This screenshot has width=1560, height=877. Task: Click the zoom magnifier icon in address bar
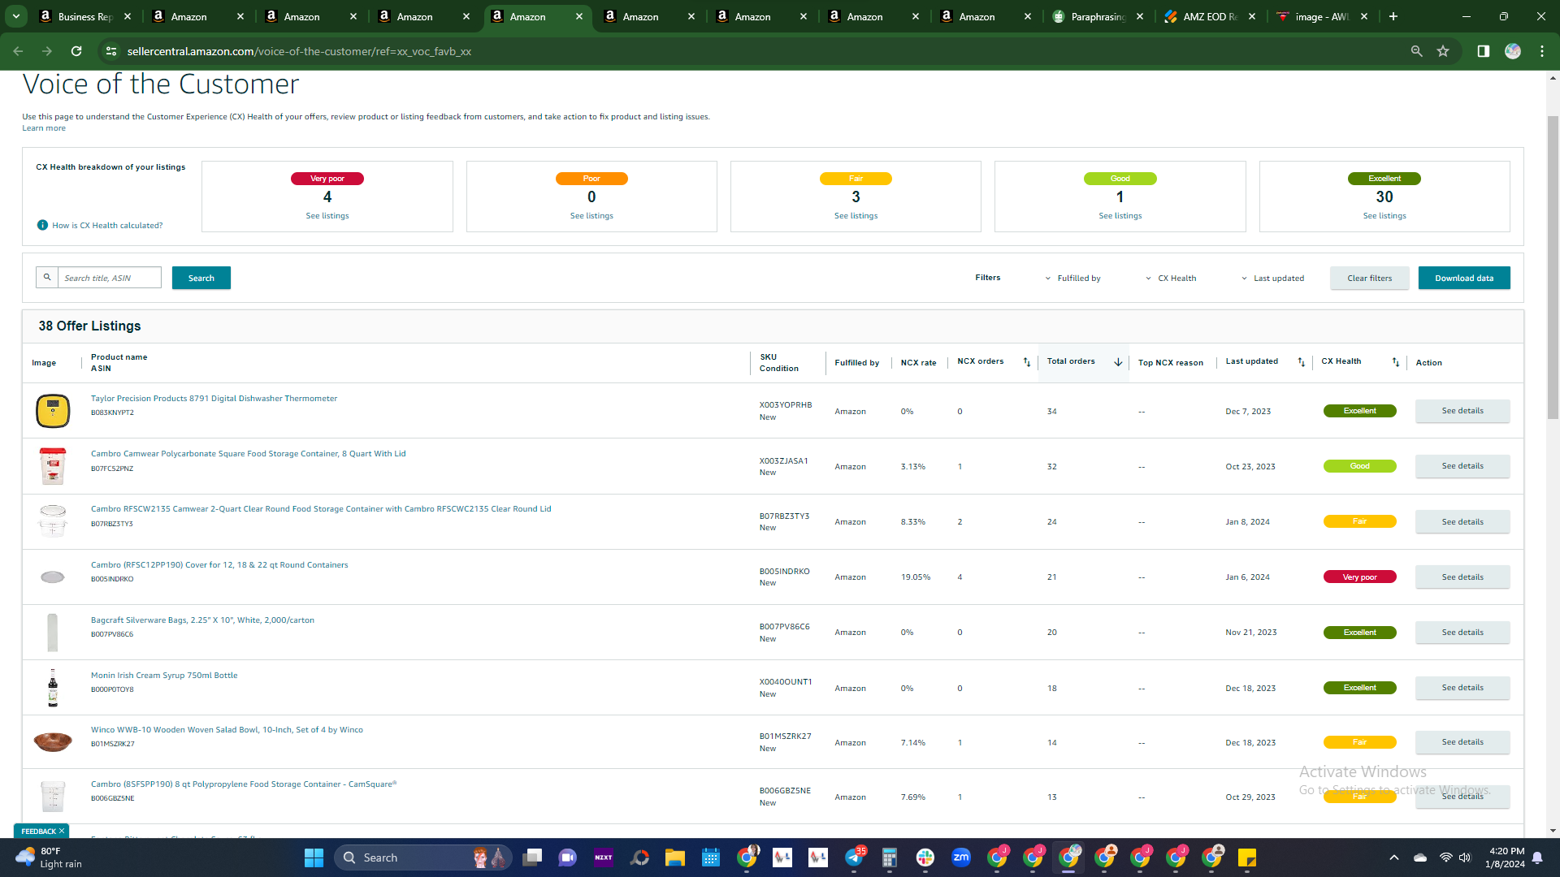point(1416,51)
